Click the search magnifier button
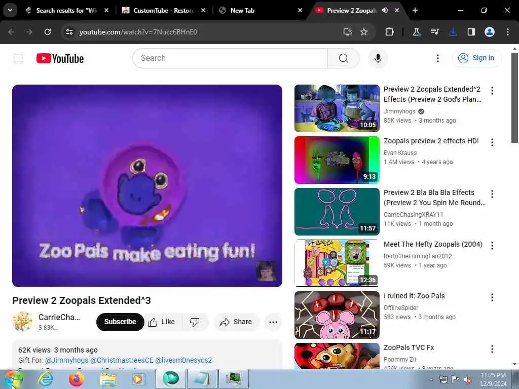This screenshot has height=389, width=519. click(343, 58)
